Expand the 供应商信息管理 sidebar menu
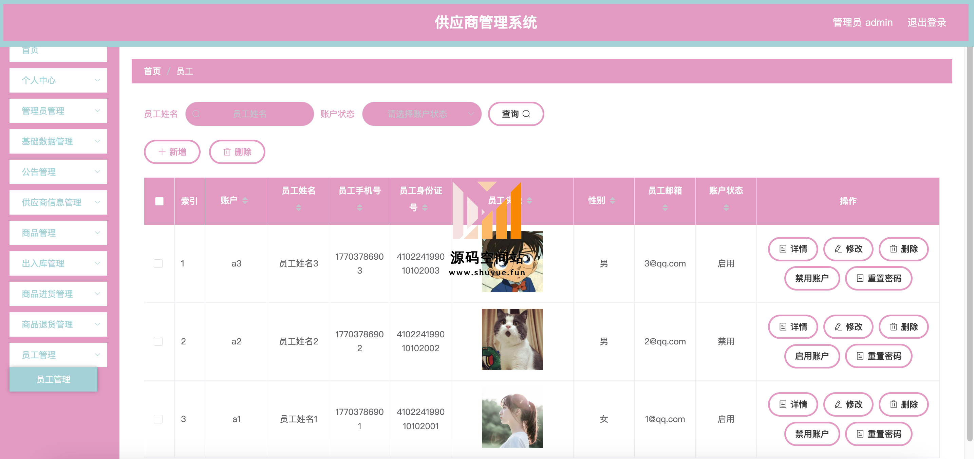Screen dimensions: 974x459 point(58,202)
